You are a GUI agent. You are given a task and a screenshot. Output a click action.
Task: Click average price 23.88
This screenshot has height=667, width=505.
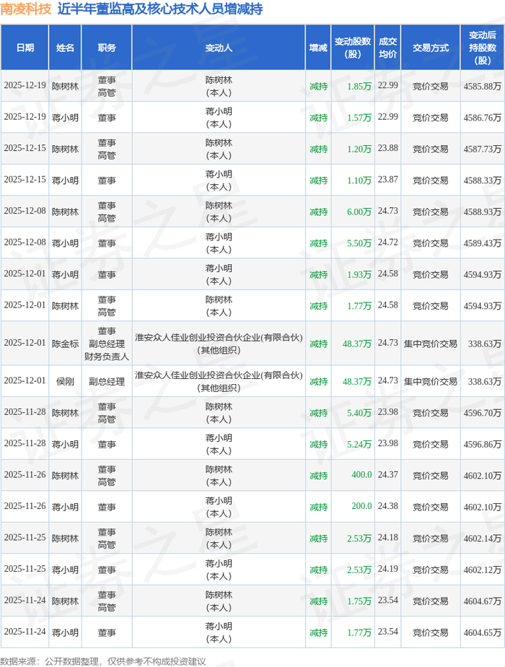point(388,148)
